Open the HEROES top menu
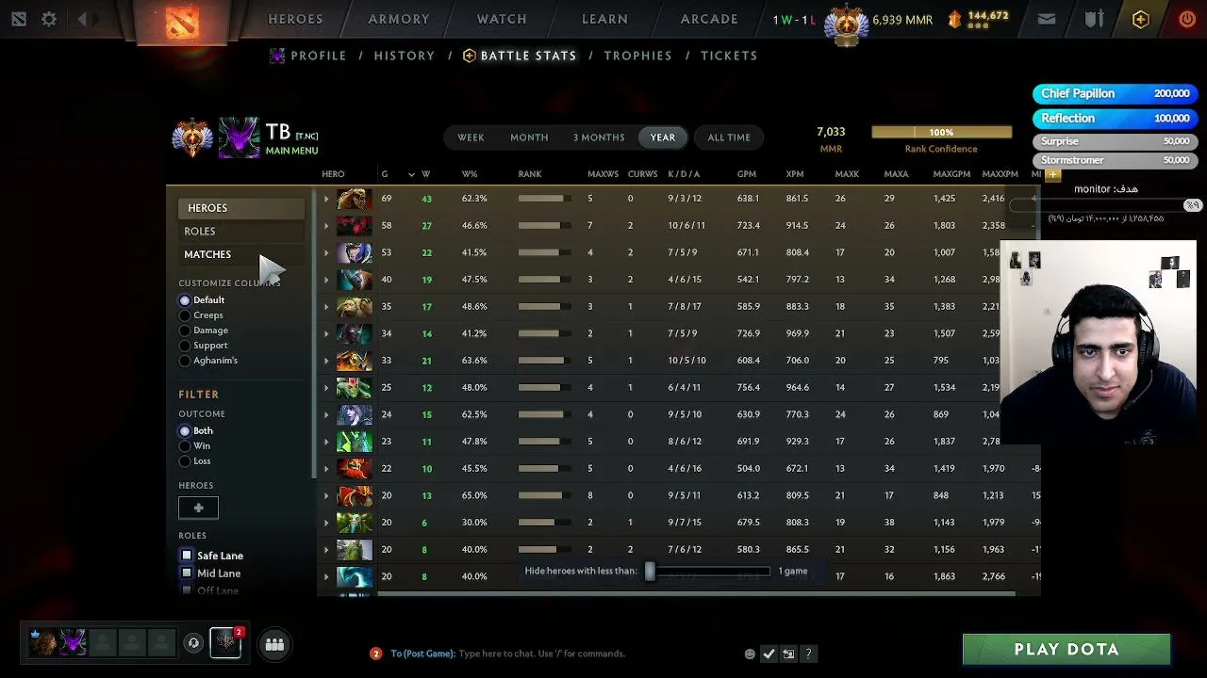The height and width of the screenshot is (678, 1207). click(x=295, y=19)
